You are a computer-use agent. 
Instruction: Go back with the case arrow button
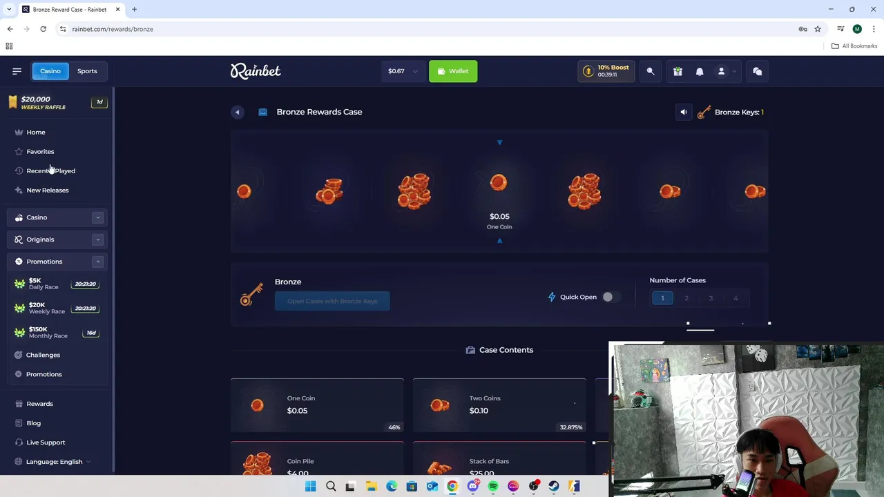coord(237,112)
